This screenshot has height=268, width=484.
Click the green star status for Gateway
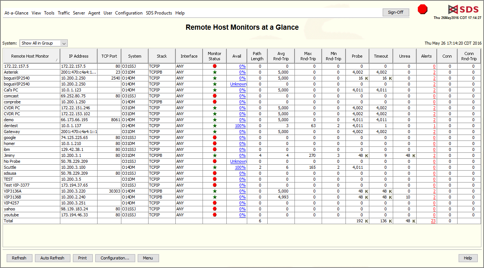(x=214, y=132)
